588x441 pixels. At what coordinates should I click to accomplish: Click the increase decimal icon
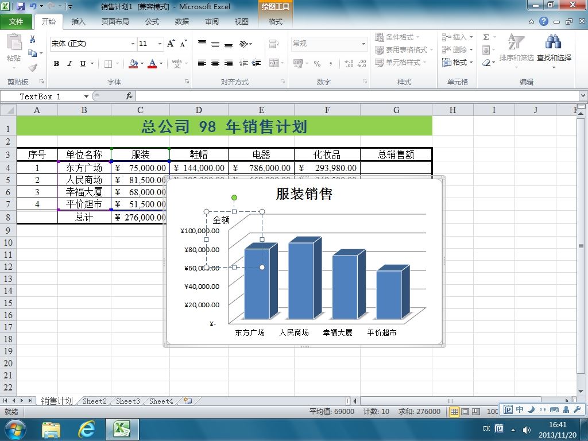click(349, 63)
